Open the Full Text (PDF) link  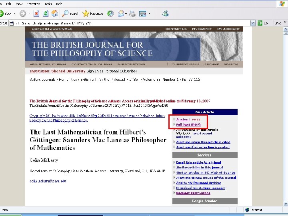188,124
